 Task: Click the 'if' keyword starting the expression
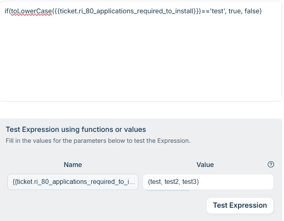pyautogui.click(x=6, y=11)
